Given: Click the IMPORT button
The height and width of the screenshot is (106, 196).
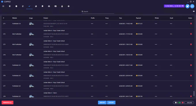Looking at the screenshot, I should [102, 103].
